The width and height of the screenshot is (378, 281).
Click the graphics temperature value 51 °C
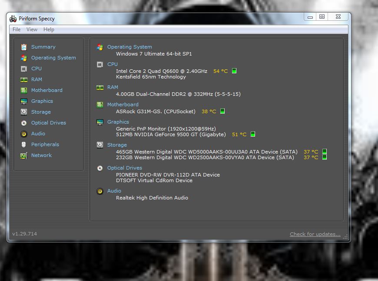point(239,134)
